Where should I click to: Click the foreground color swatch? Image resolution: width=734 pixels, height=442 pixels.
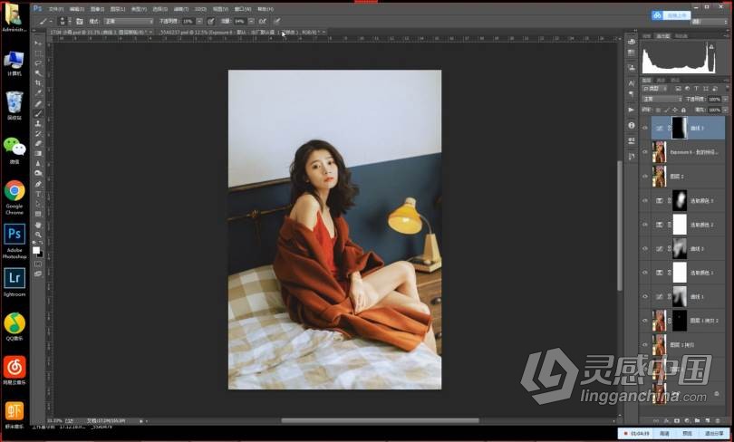point(36,250)
